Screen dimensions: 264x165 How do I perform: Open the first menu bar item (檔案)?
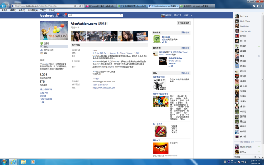click(x=5, y=10)
